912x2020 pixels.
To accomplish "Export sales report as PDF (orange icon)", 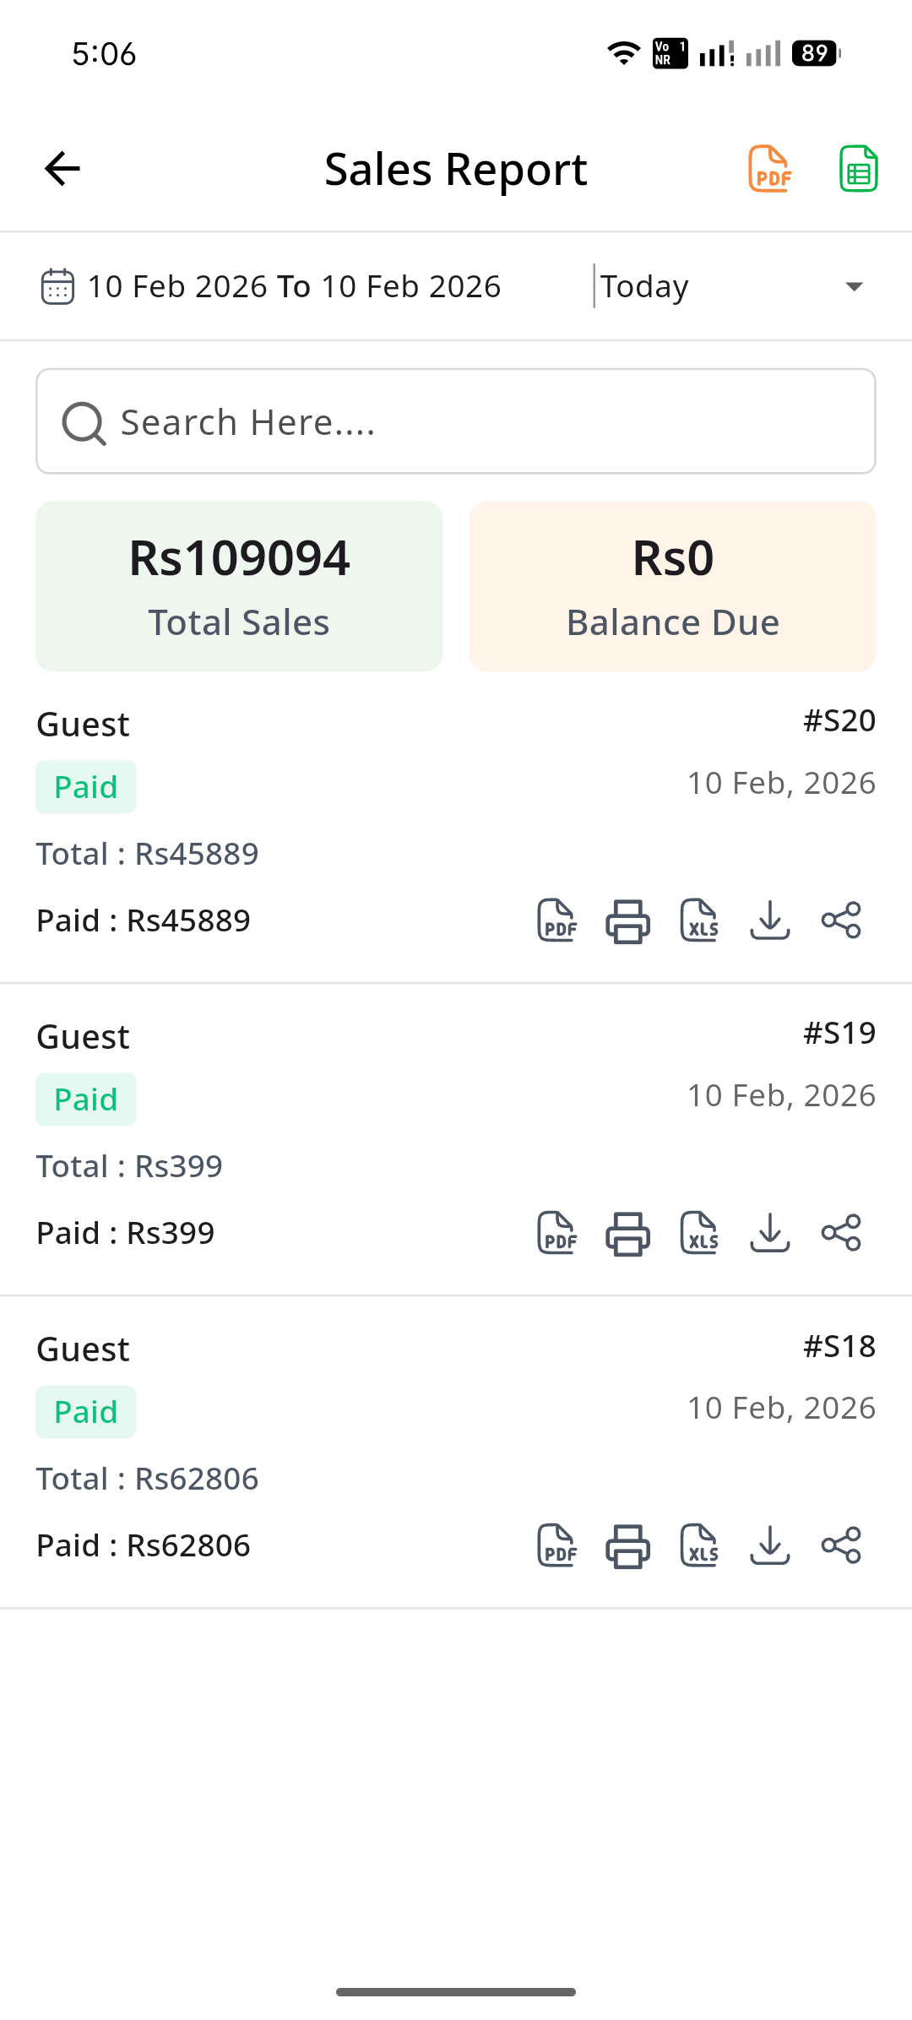I will point(769,169).
